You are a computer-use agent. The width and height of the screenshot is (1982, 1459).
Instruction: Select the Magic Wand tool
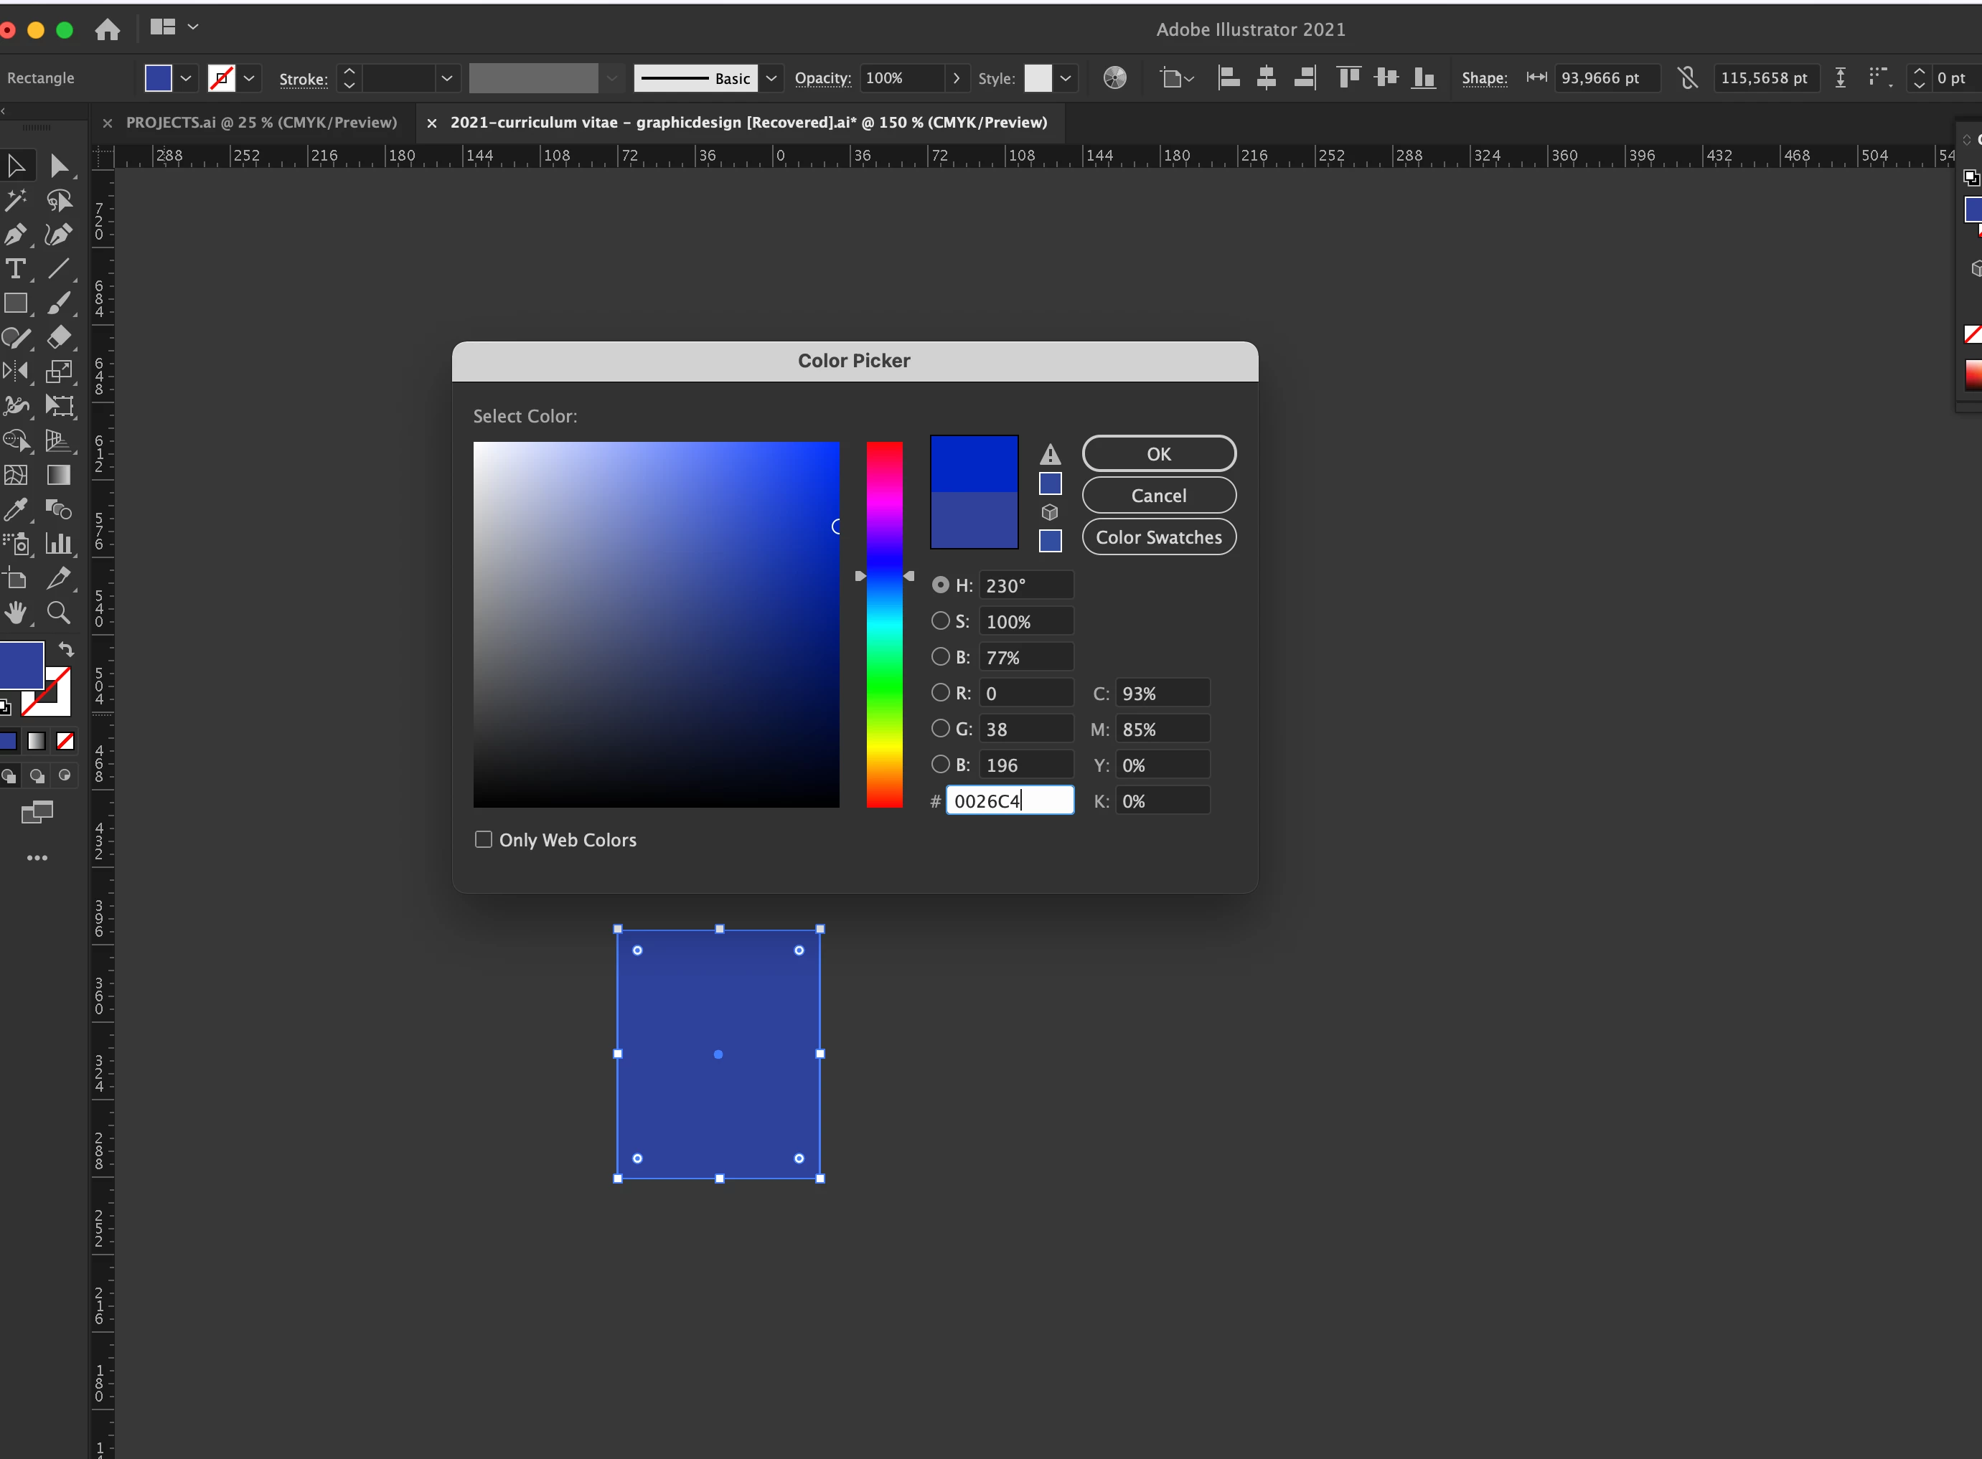[x=15, y=200]
